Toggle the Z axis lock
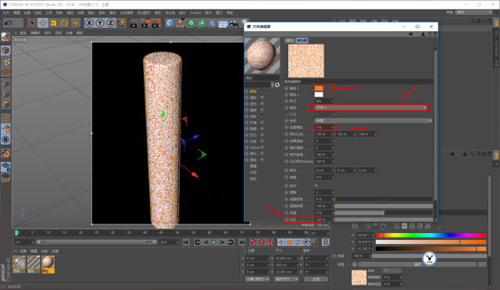The height and width of the screenshot is (290, 500). (111, 23)
